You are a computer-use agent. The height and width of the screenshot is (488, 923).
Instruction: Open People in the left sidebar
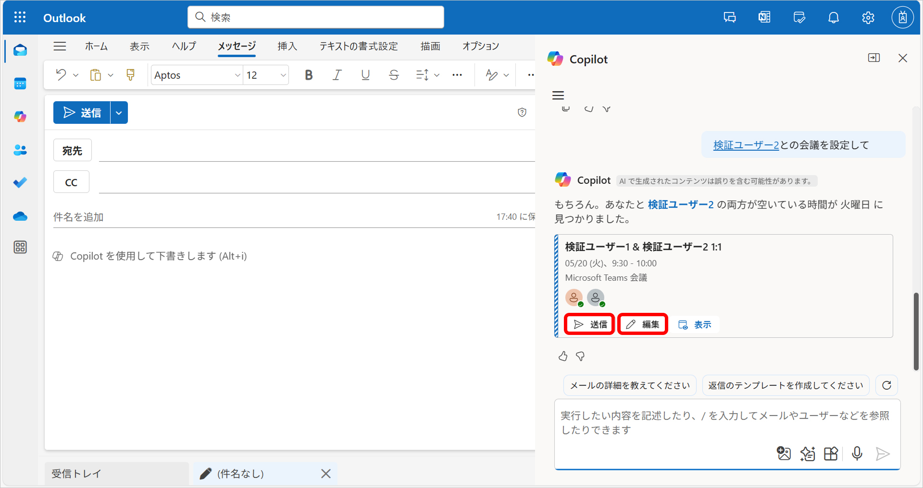20,150
